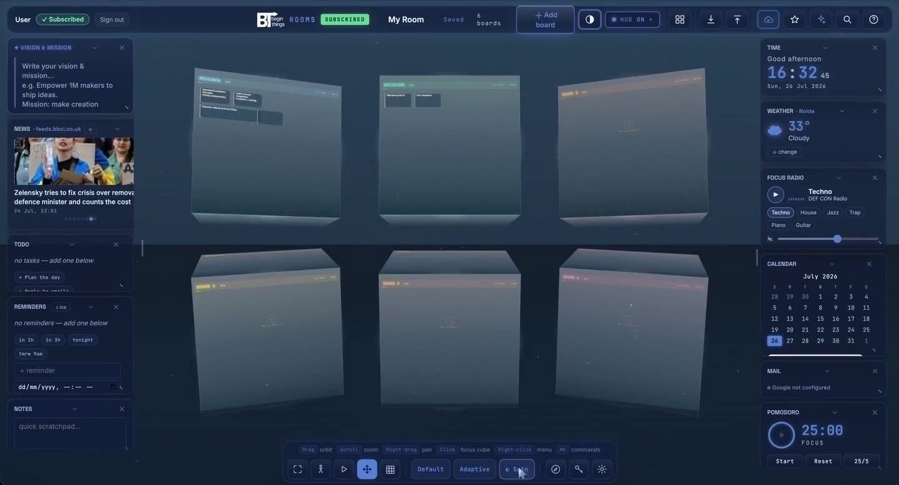Select the Techno radio genre
The height and width of the screenshot is (485, 899).
coord(780,213)
